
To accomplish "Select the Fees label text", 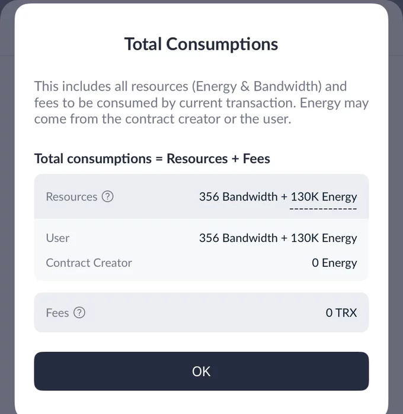I will [x=57, y=313].
